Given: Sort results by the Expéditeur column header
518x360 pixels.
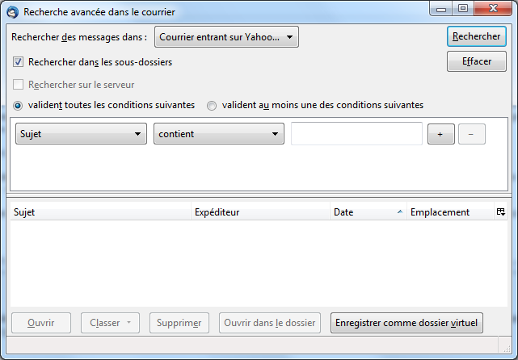Looking at the screenshot, I should [x=261, y=212].
